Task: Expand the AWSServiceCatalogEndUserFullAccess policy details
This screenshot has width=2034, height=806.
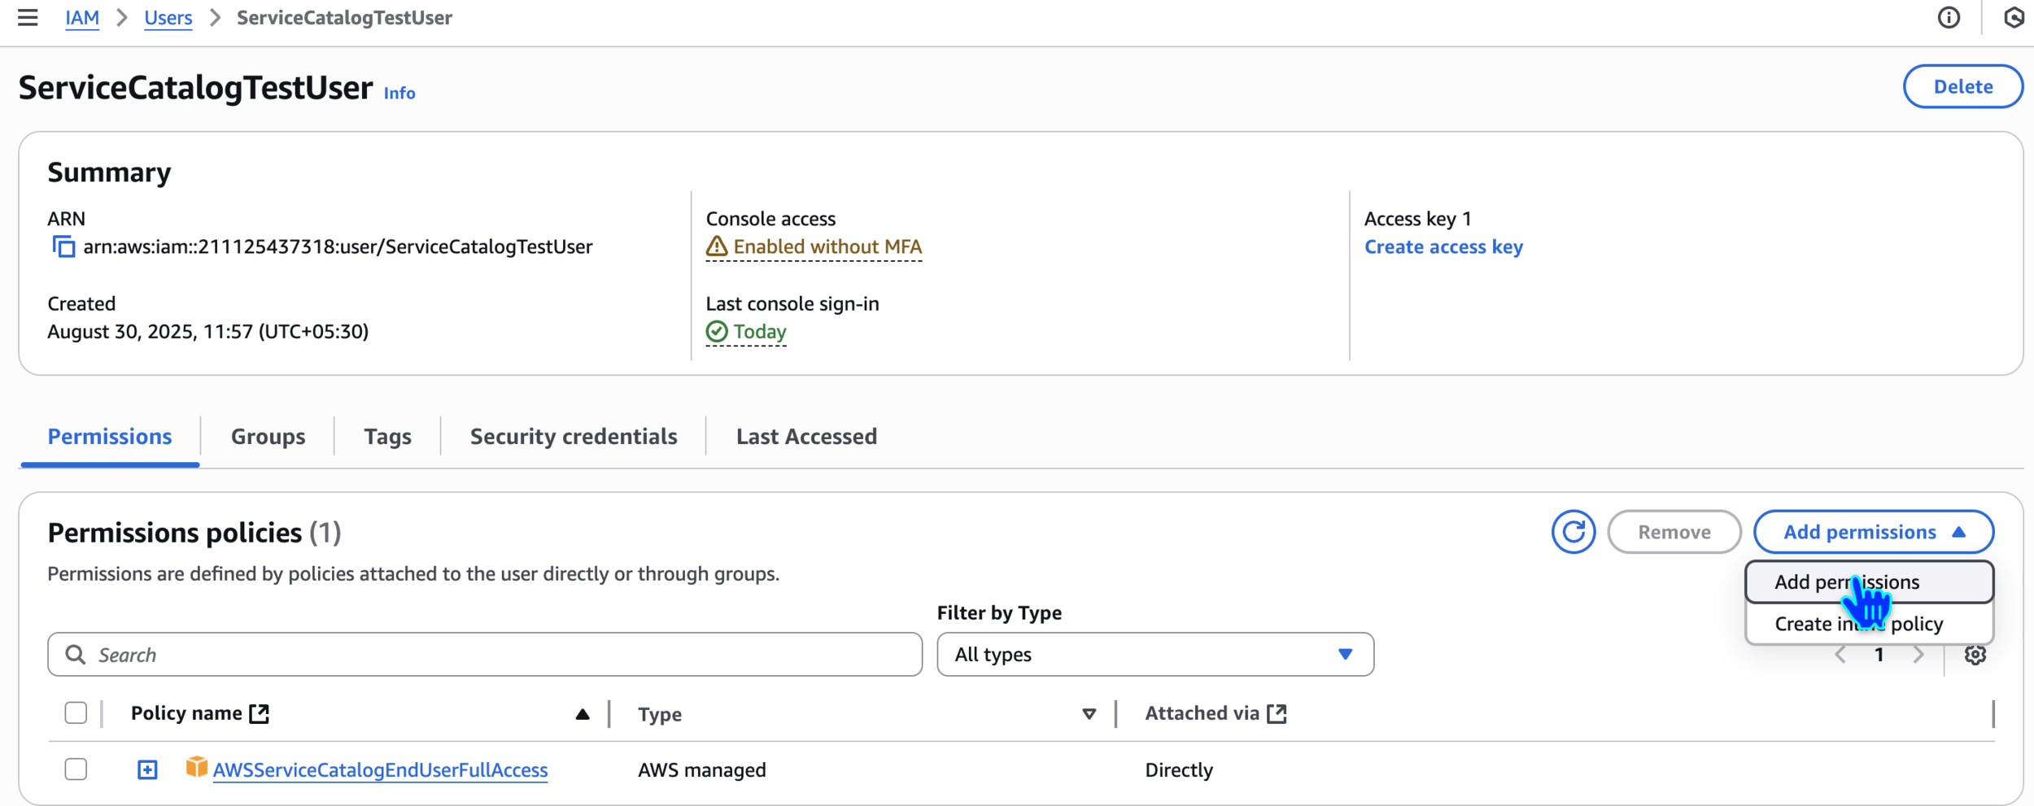Action: coord(147,769)
